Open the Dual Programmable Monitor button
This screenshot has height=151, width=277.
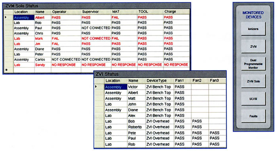(x=253, y=64)
